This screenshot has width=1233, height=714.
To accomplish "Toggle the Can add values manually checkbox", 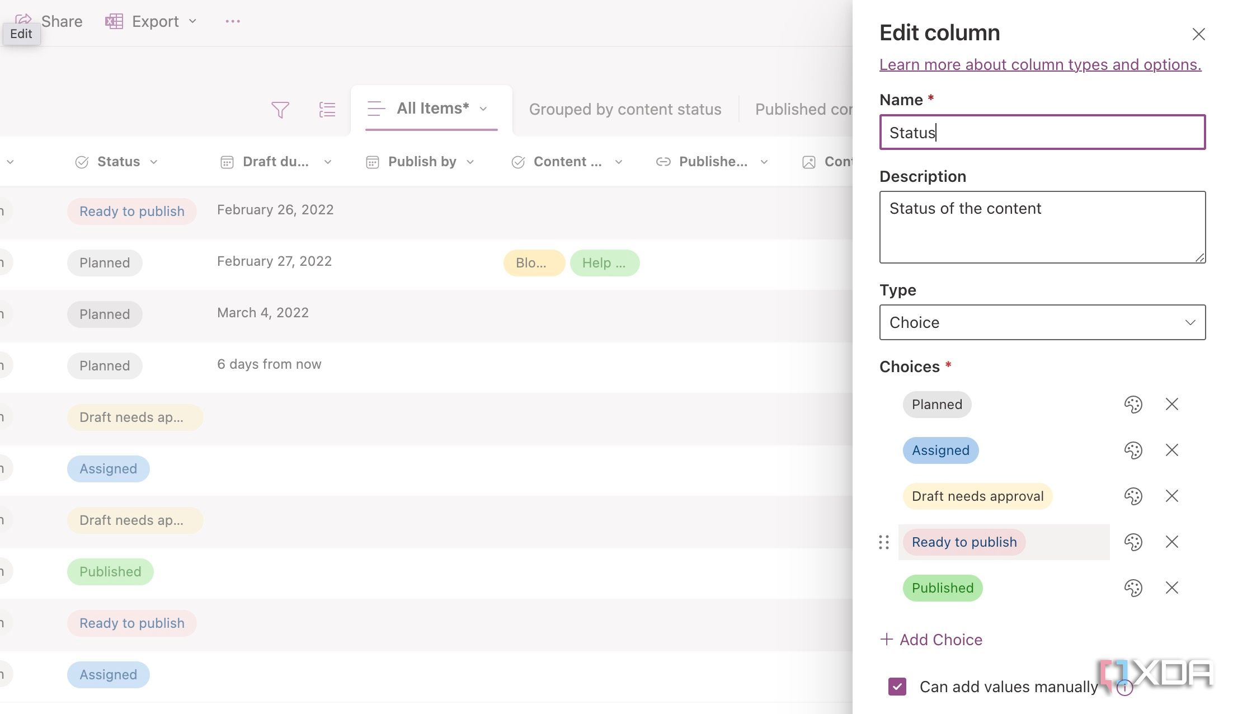I will [897, 687].
